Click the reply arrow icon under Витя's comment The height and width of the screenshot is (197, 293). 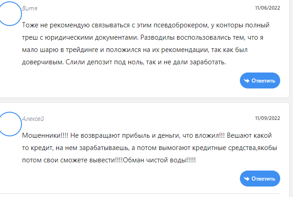[x=247, y=81]
